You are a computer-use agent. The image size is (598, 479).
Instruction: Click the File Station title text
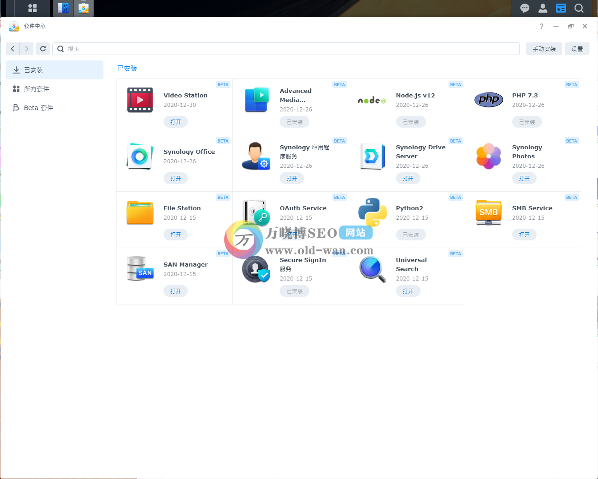(x=182, y=208)
